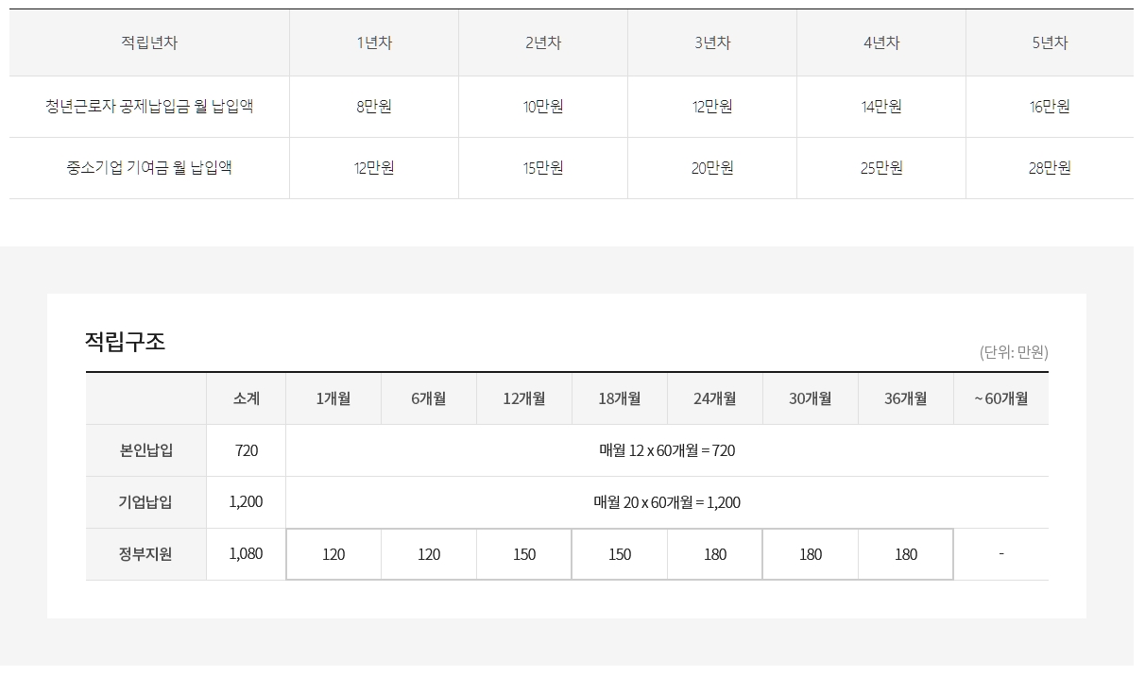Select the 2년차 column header
1145x676 pixels.
[543, 42]
